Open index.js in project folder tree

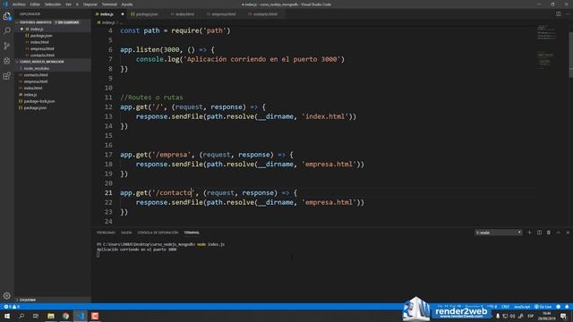point(52,95)
